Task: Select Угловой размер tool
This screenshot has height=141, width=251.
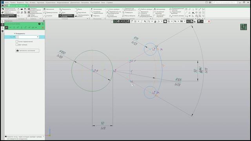Action: (x=176, y=16)
